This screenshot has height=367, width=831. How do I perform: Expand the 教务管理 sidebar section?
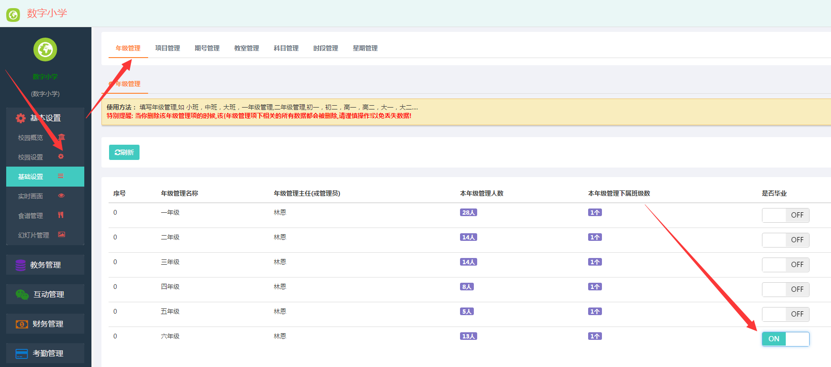pyautogui.click(x=45, y=265)
